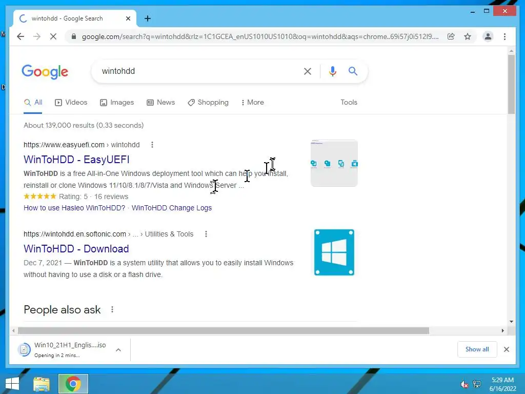525x394 pixels.
Task: Go back to the previous page
Action: pyautogui.click(x=21, y=36)
